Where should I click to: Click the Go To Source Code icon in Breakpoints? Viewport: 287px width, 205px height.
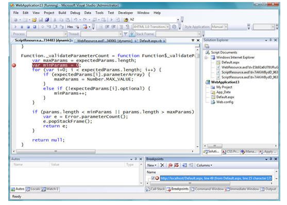(x=184, y=165)
